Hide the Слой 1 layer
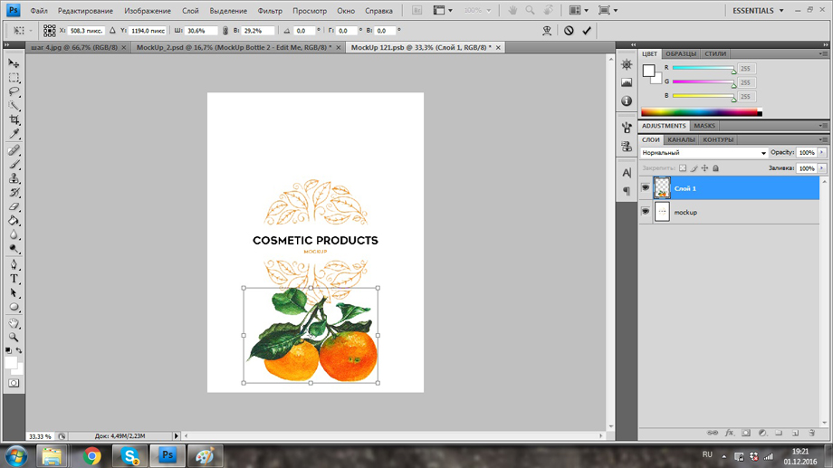833x468 pixels. (x=645, y=188)
